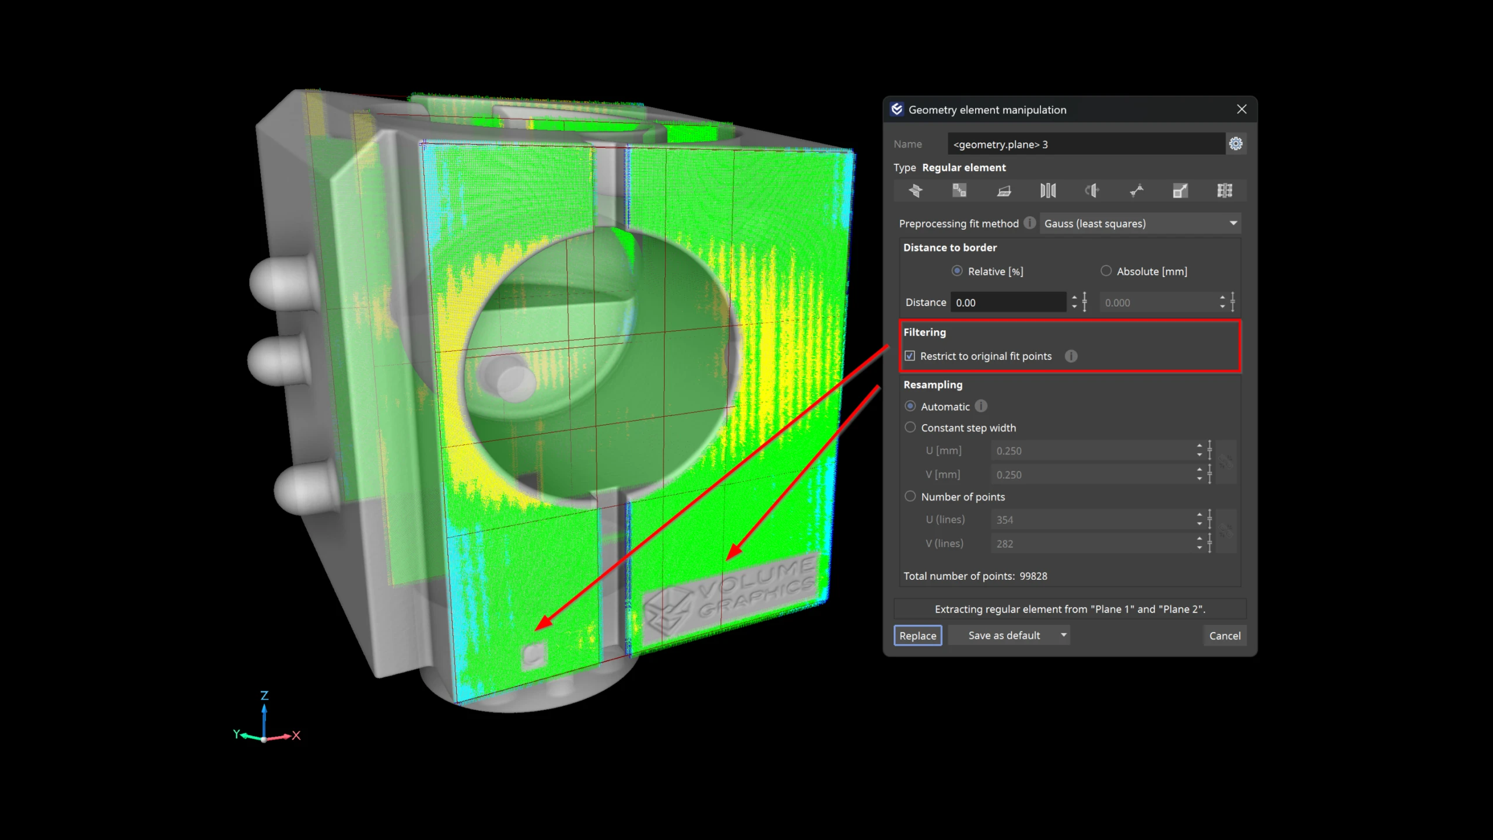Open name settings gear icon
This screenshot has width=1493, height=840.
[1236, 143]
